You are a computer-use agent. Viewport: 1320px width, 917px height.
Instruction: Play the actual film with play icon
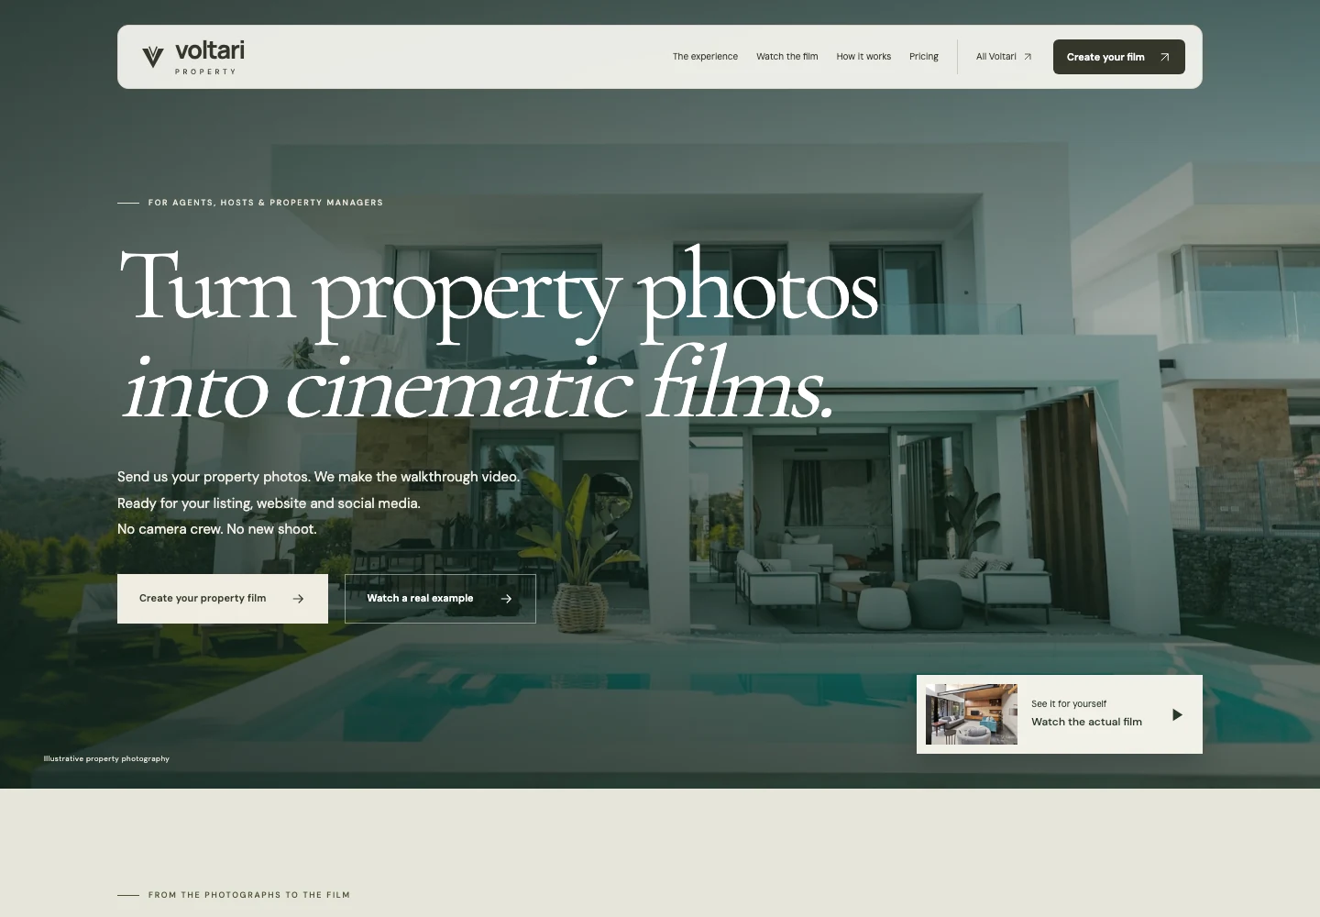tap(1177, 714)
